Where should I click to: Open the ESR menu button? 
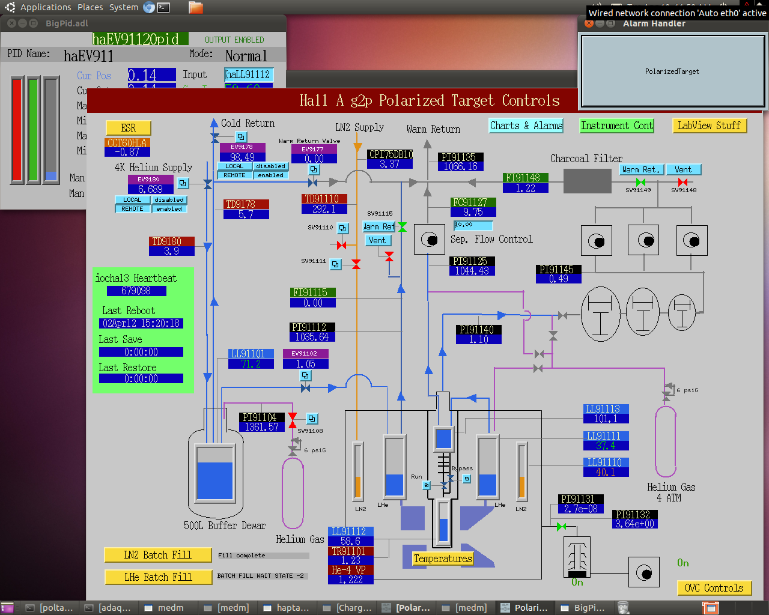[x=129, y=128]
